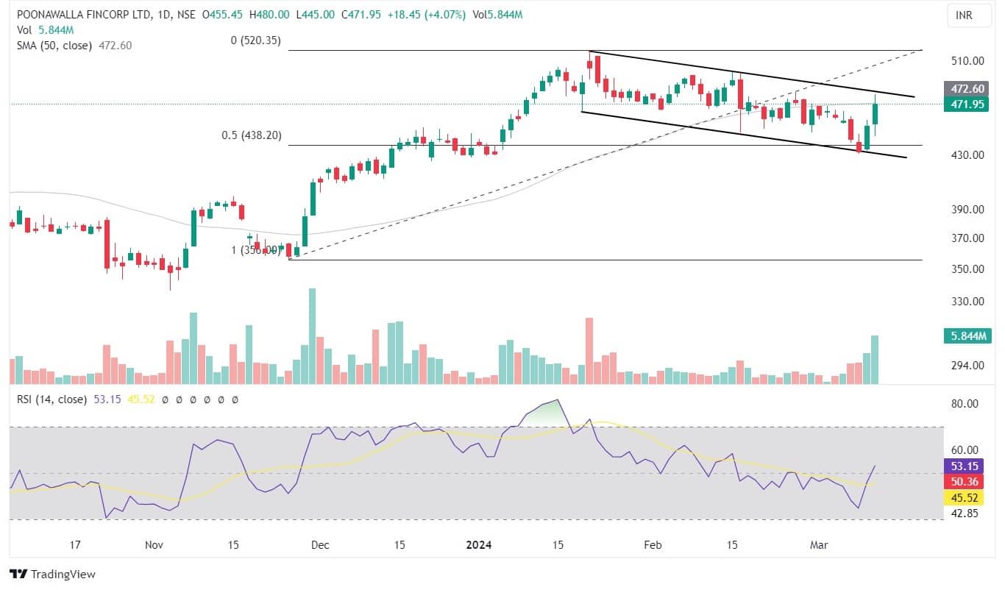Screen dimensions: 1005x590
Task: Select the 0 (520.35) Fibonacci level label
Action: tap(255, 41)
